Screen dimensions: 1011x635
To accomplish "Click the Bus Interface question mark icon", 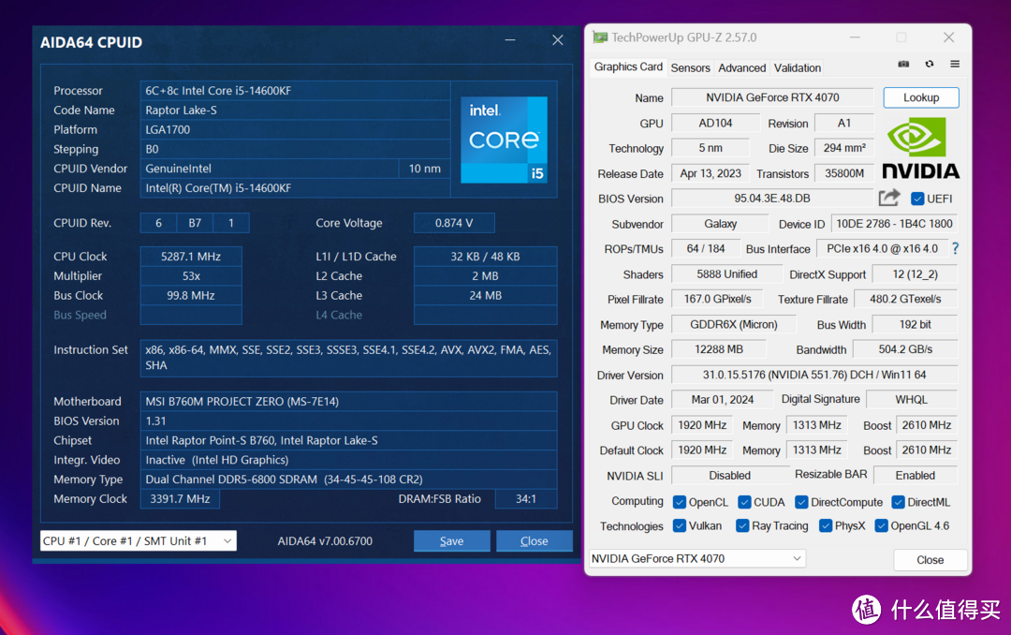I will (x=955, y=248).
